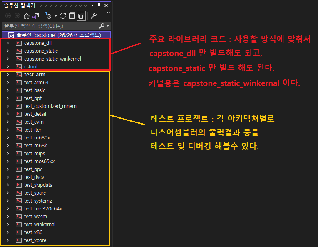
Task: Expand the test_wasm project node
Action: tap(7, 216)
